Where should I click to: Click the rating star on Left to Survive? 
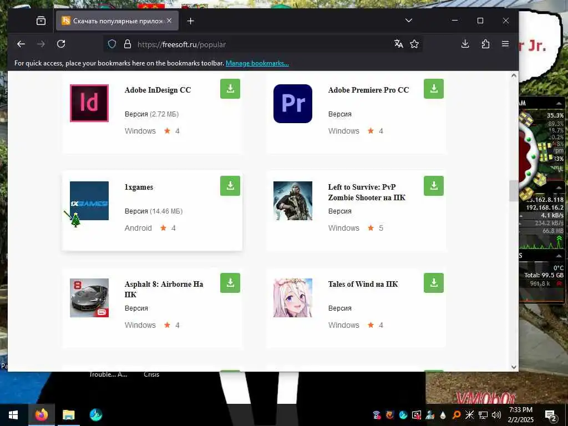click(371, 228)
